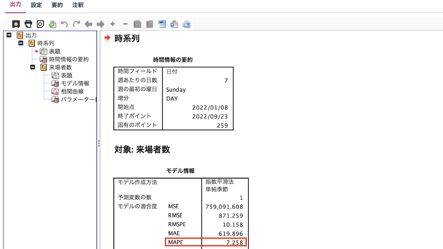Switch to the 要約 tab
The height and width of the screenshot is (249, 443).
coord(57,5)
